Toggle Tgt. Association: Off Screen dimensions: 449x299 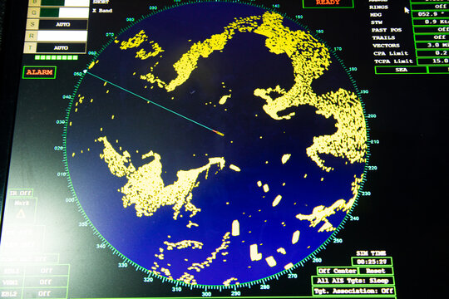(x=353, y=291)
